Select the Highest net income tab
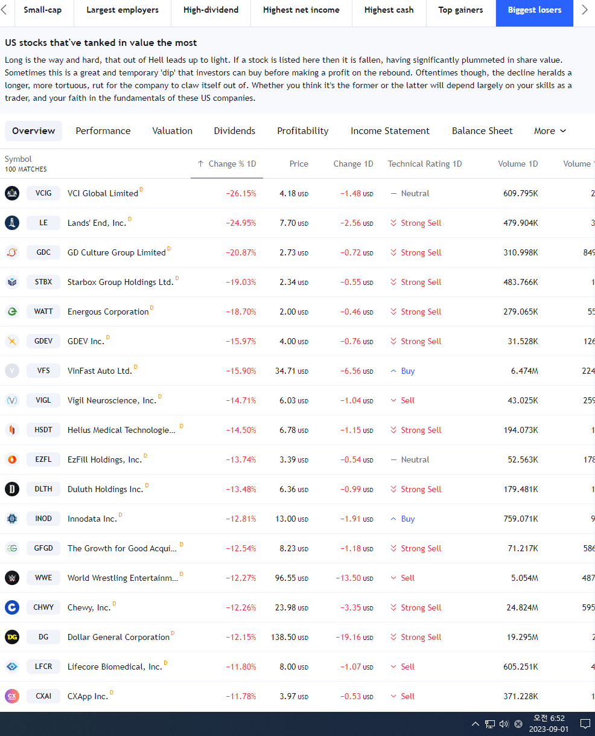 coord(301,10)
